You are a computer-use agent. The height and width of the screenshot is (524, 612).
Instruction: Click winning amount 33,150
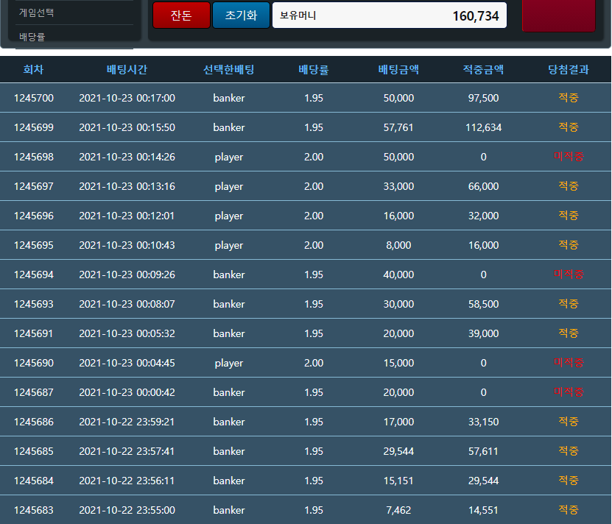pyautogui.click(x=483, y=422)
